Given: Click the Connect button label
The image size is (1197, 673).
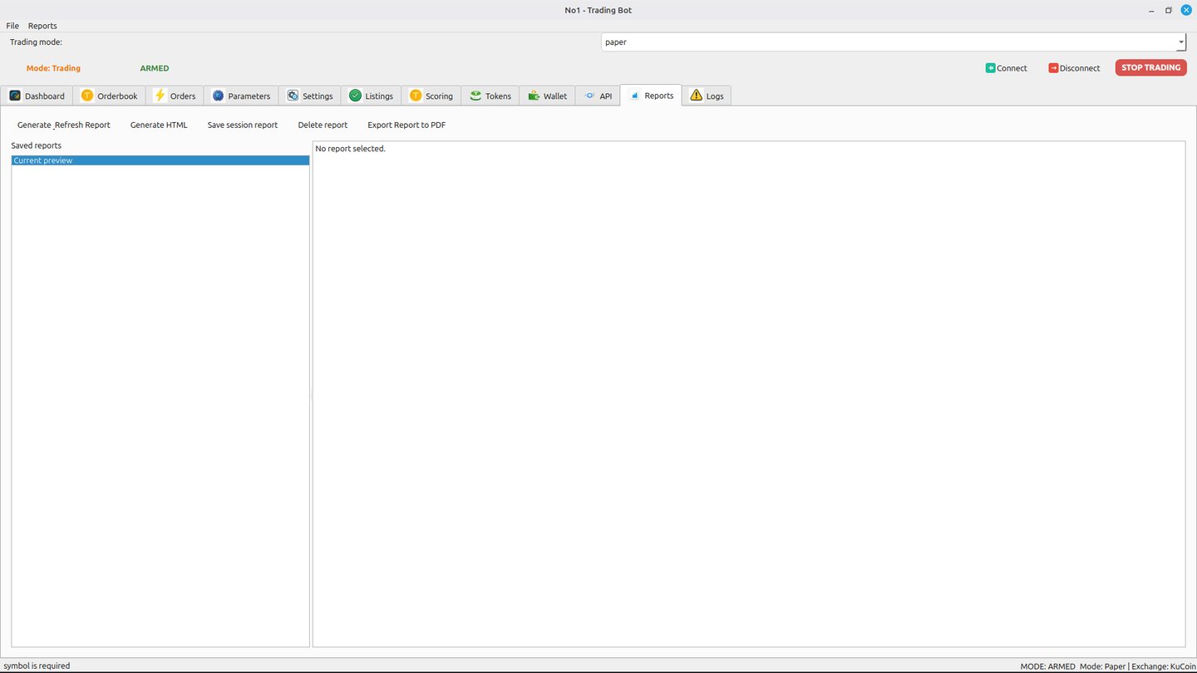Looking at the screenshot, I should [1012, 68].
